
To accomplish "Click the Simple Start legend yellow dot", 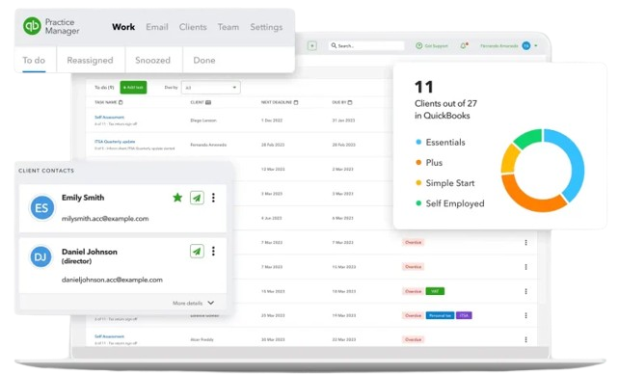I will pyautogui.click(x=418, y=183).
